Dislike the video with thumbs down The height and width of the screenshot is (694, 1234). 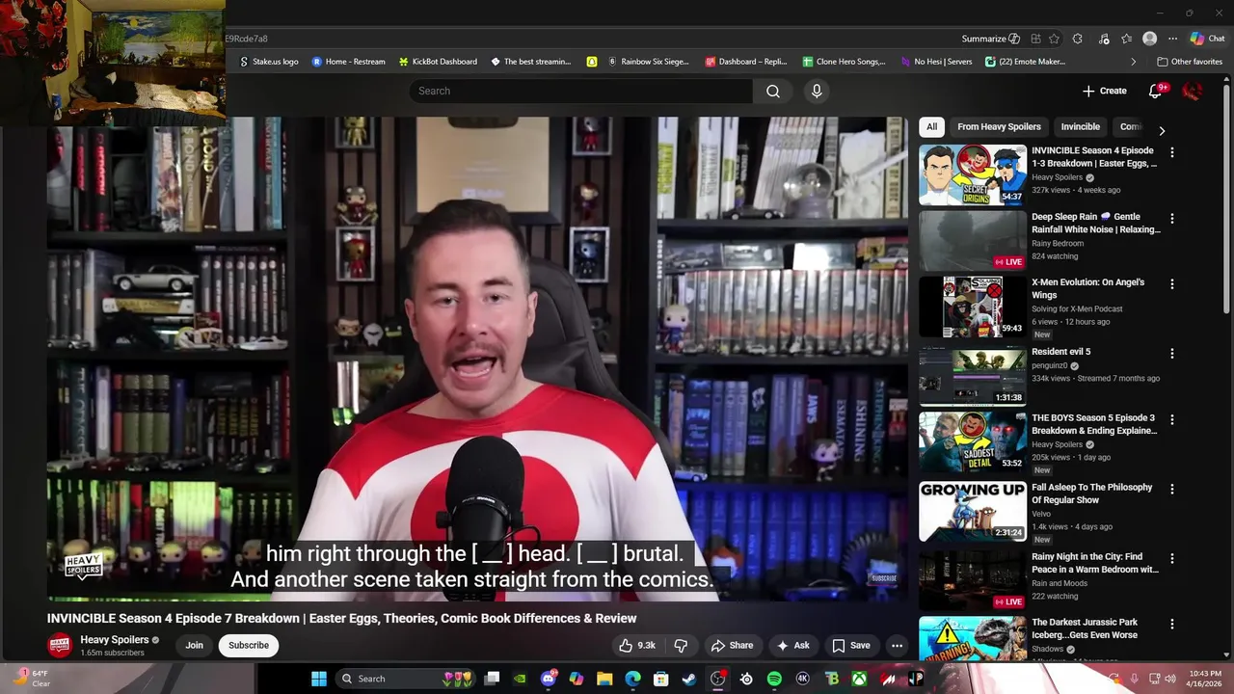681,646
